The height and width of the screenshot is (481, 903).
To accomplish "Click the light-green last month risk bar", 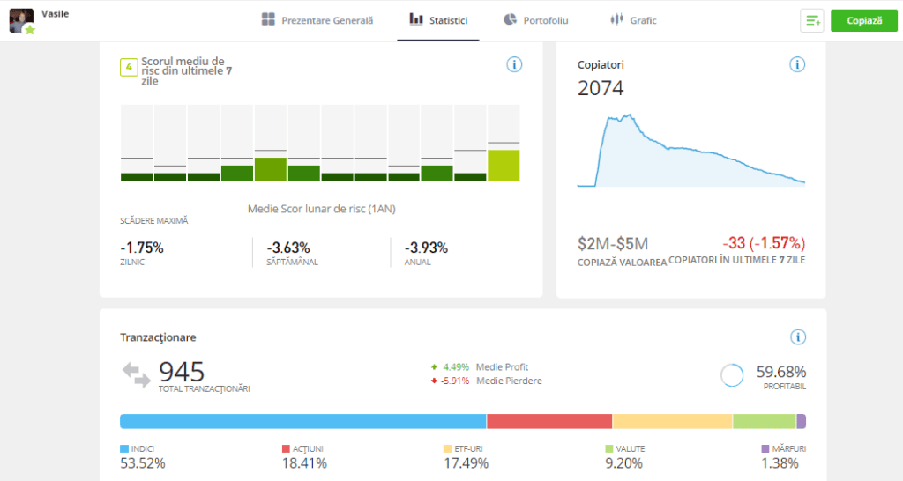I will 504,165.
